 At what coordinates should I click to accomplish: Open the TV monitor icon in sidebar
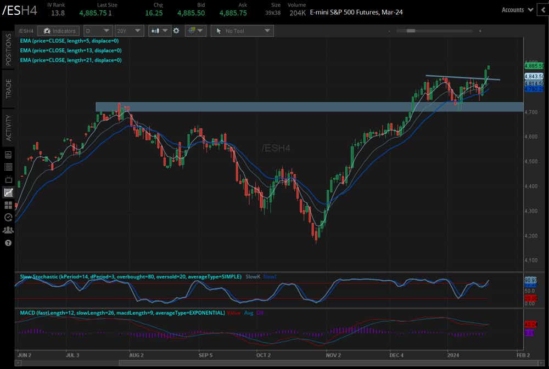tap(8, 179)
